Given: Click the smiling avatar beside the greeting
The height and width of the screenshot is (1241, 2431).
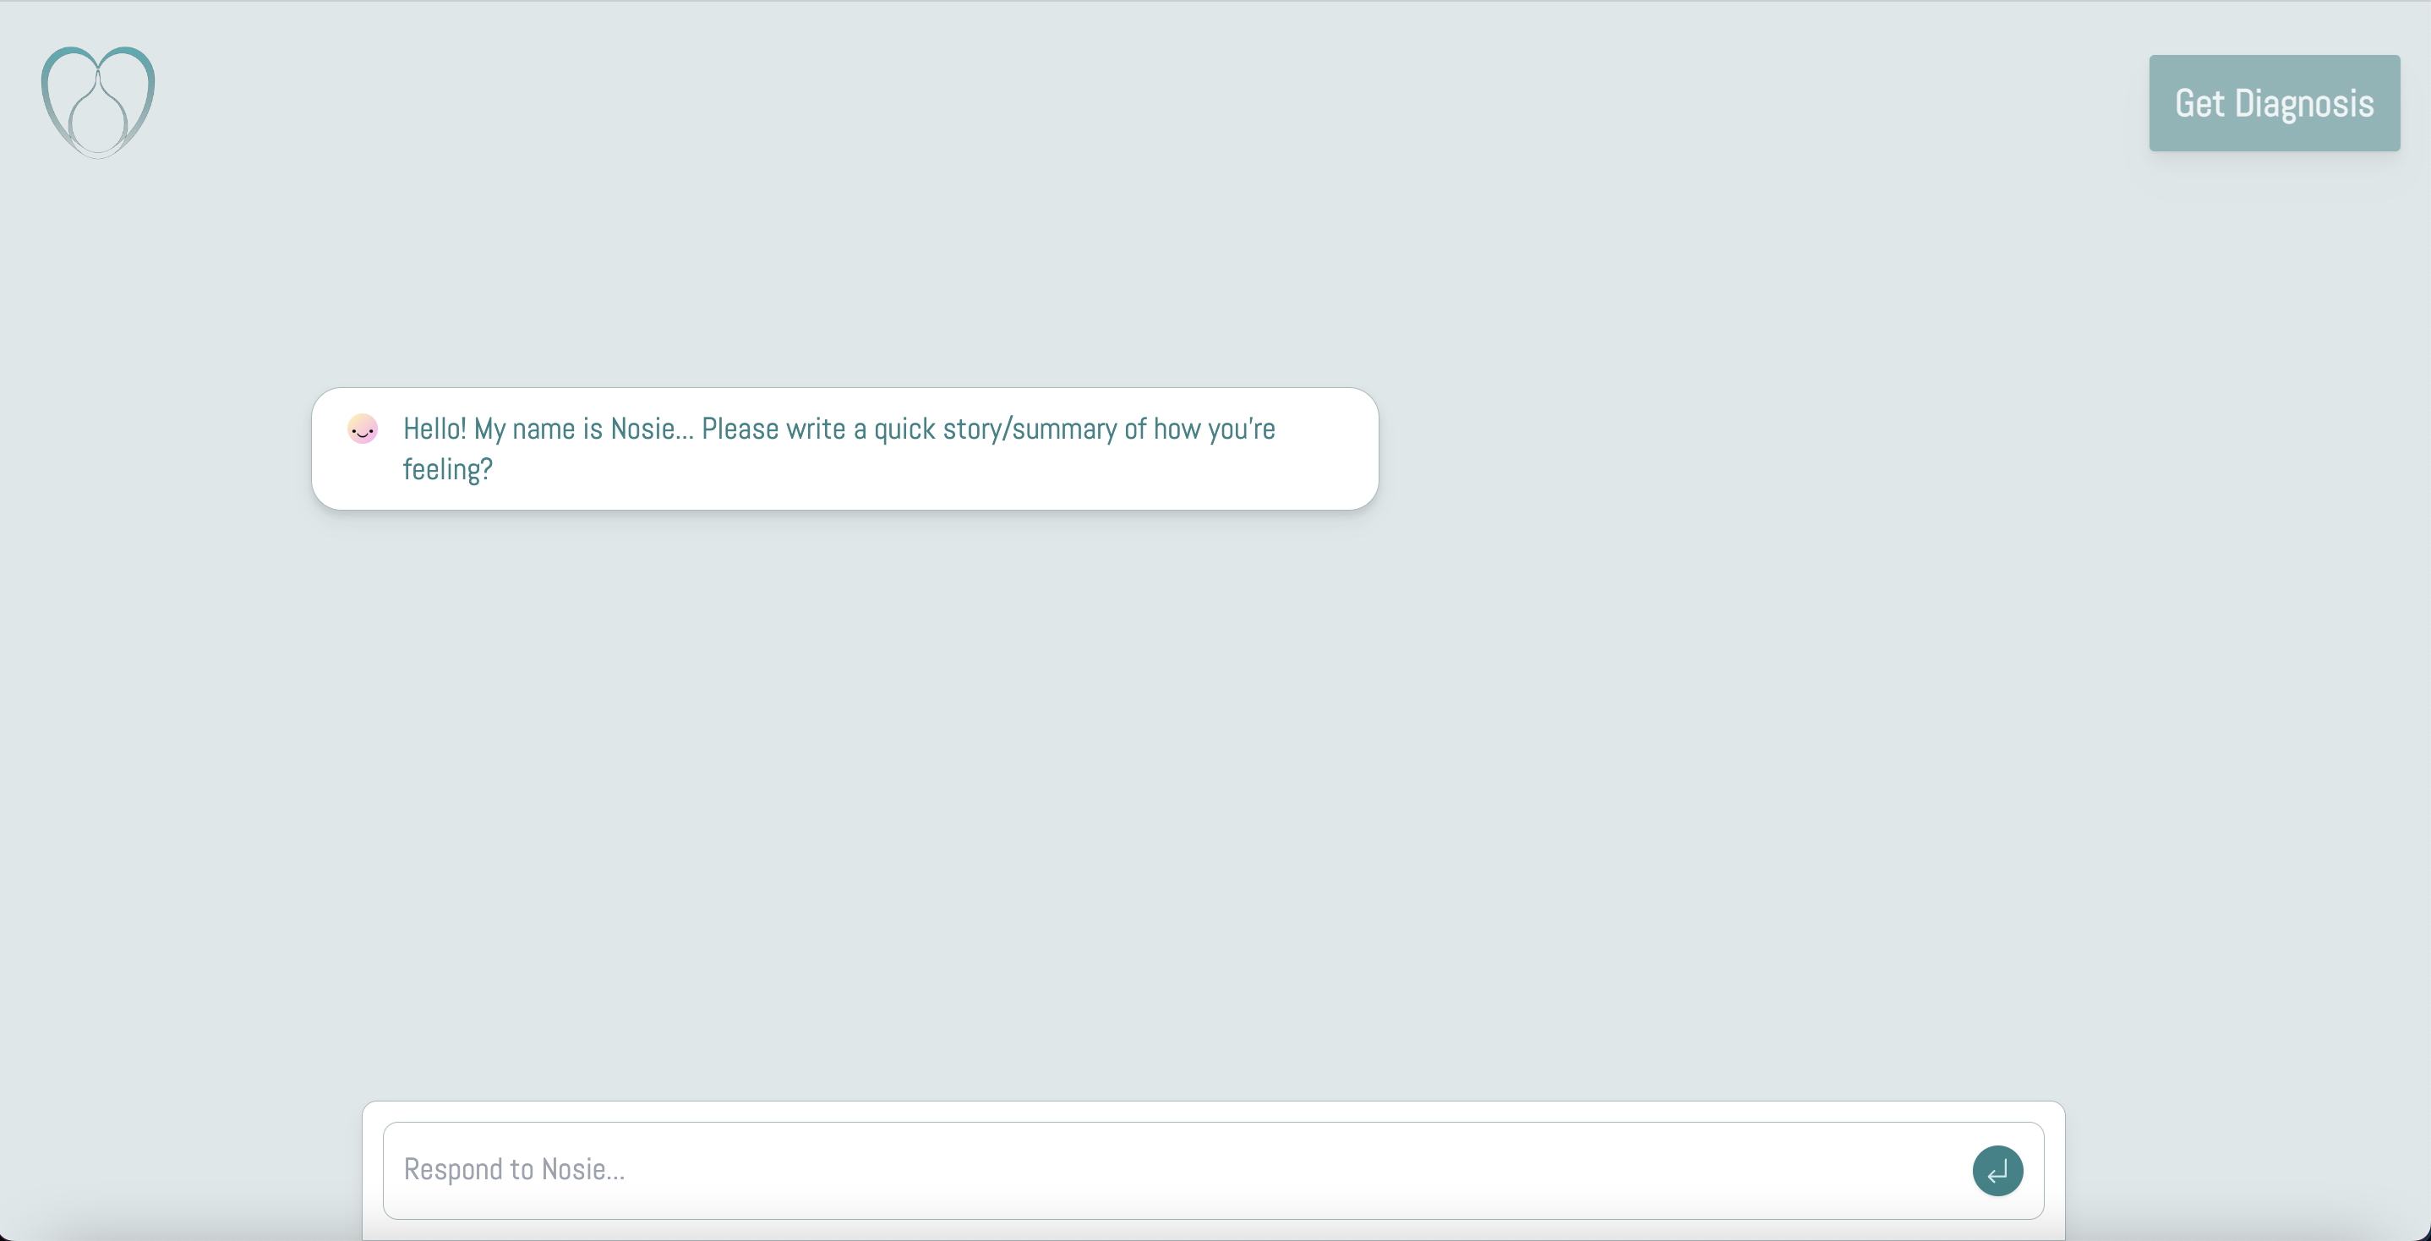Looking at the screenshot, I should [363, 429].
